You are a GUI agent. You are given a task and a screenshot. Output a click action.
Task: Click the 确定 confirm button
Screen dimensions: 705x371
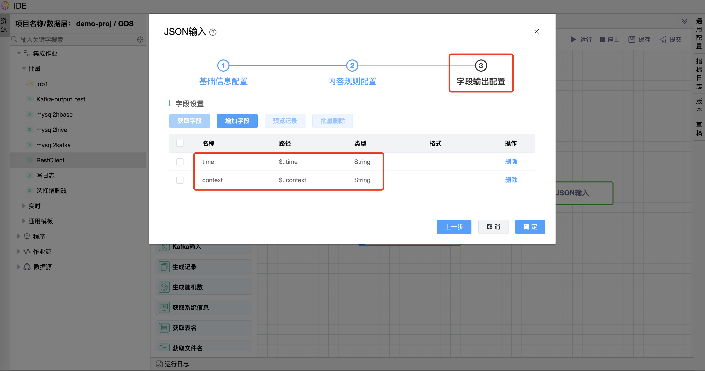[x=530, y=227]
